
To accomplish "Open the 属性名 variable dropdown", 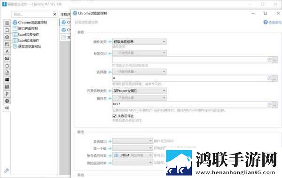I will (140, 98).
